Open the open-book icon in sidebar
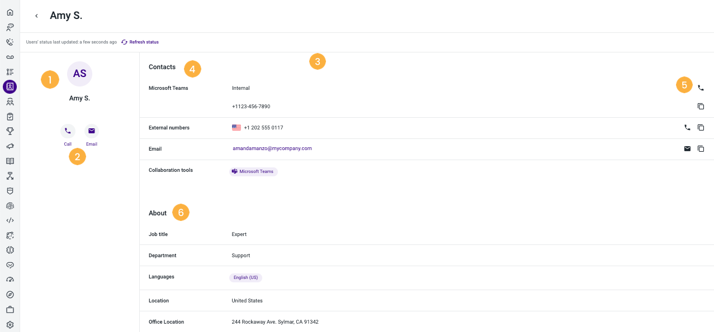This screenshot has width=714, height=332. pos(10,161)
